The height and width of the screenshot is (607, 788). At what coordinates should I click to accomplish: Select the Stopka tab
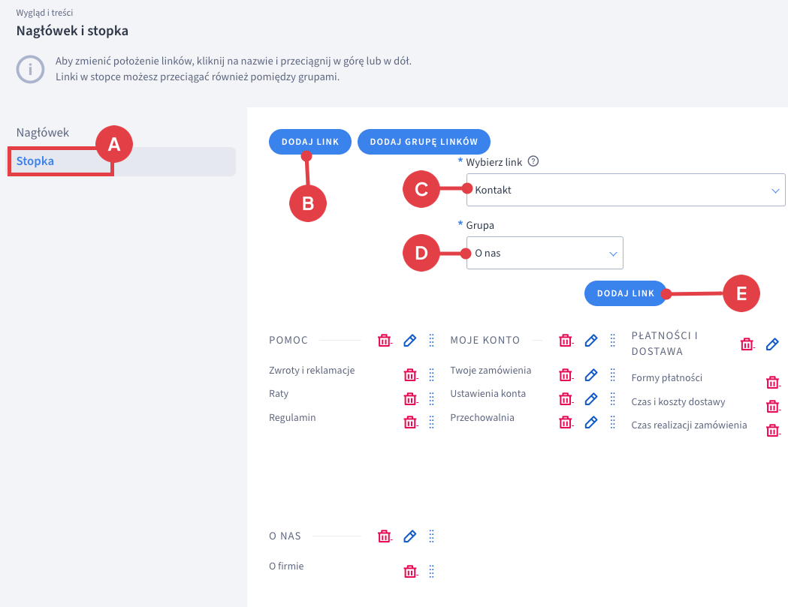click(x=36, y=161)
